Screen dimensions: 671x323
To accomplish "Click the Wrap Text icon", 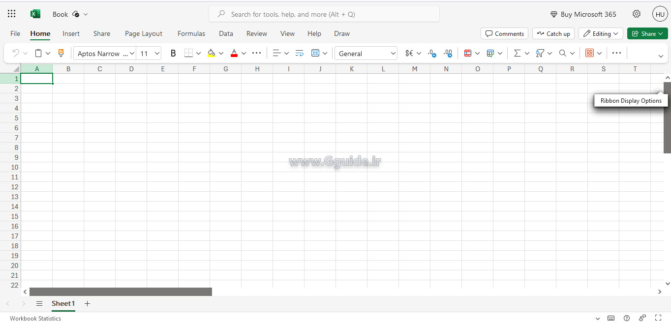I will click(x=300, y=53).
